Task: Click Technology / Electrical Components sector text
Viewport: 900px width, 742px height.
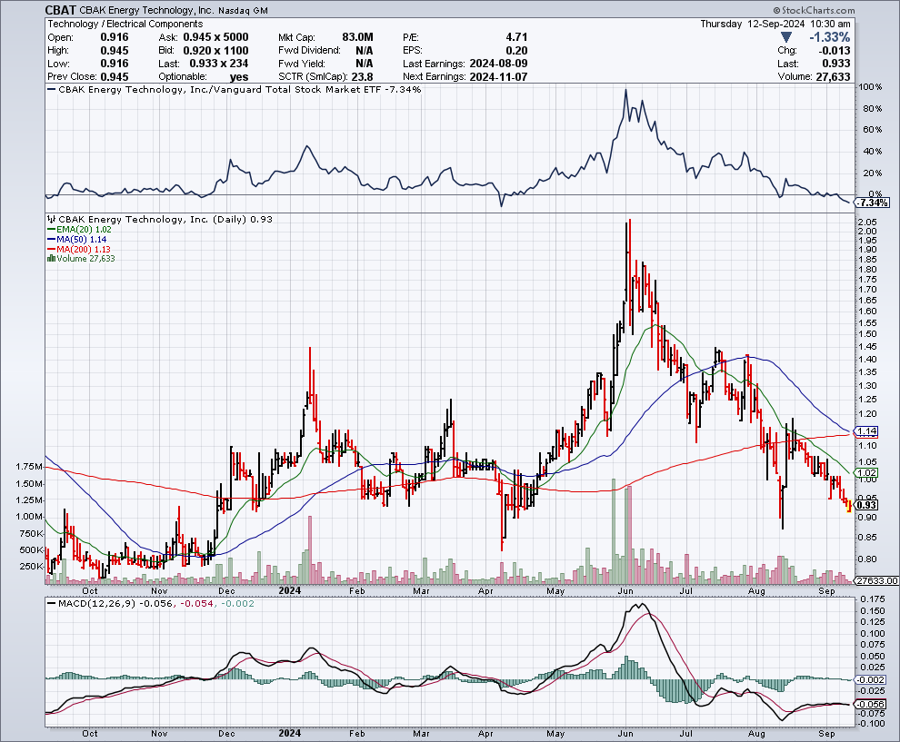Action: pyautogui.click(x=125, y=25)
